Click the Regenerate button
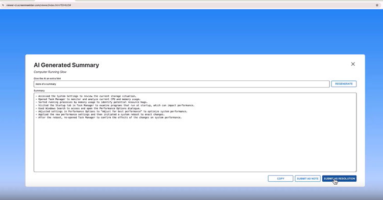The width and height of the screenshot is (383, 200). coord(344,84)
